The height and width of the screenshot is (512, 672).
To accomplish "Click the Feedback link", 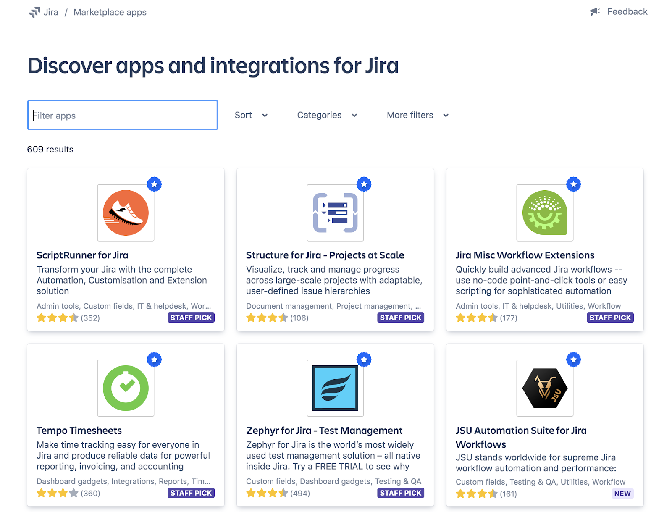I will [627, 12].
